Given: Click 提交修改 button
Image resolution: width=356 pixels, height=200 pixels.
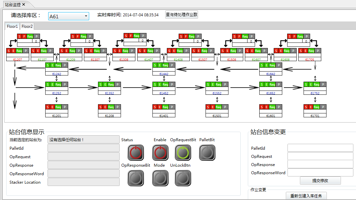Looking at the screenshot, I should point(320,180).
